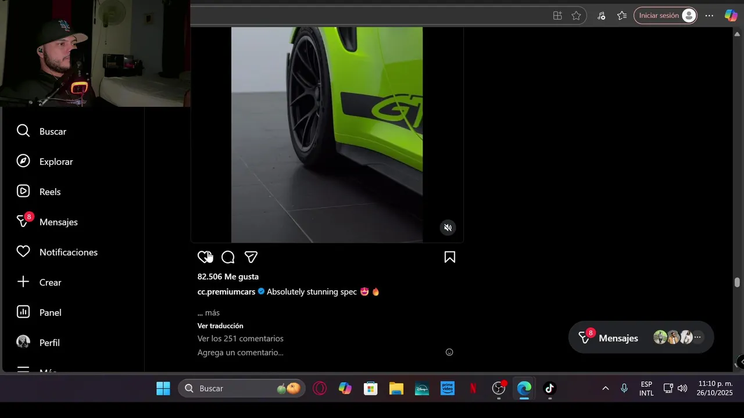The image size is (744, 418).
Task: Open Windows Start menu
Action: 163,388
